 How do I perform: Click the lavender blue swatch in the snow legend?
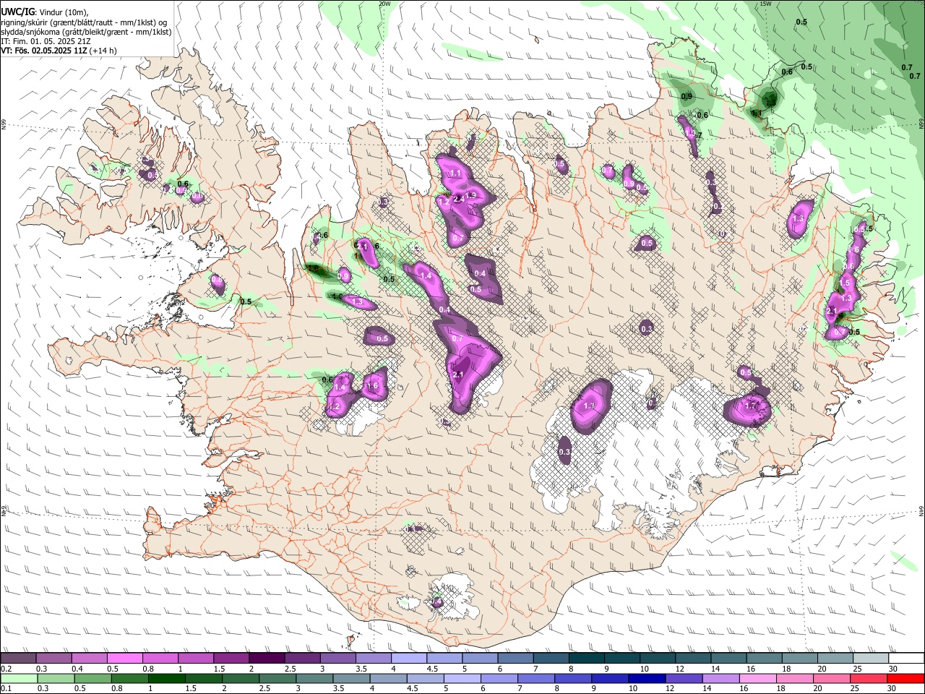coord(409,658)
